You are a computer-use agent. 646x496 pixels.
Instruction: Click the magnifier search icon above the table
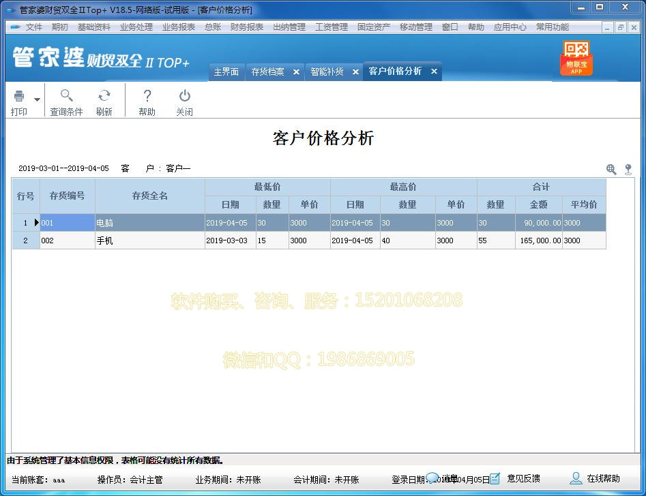[612, 169]
